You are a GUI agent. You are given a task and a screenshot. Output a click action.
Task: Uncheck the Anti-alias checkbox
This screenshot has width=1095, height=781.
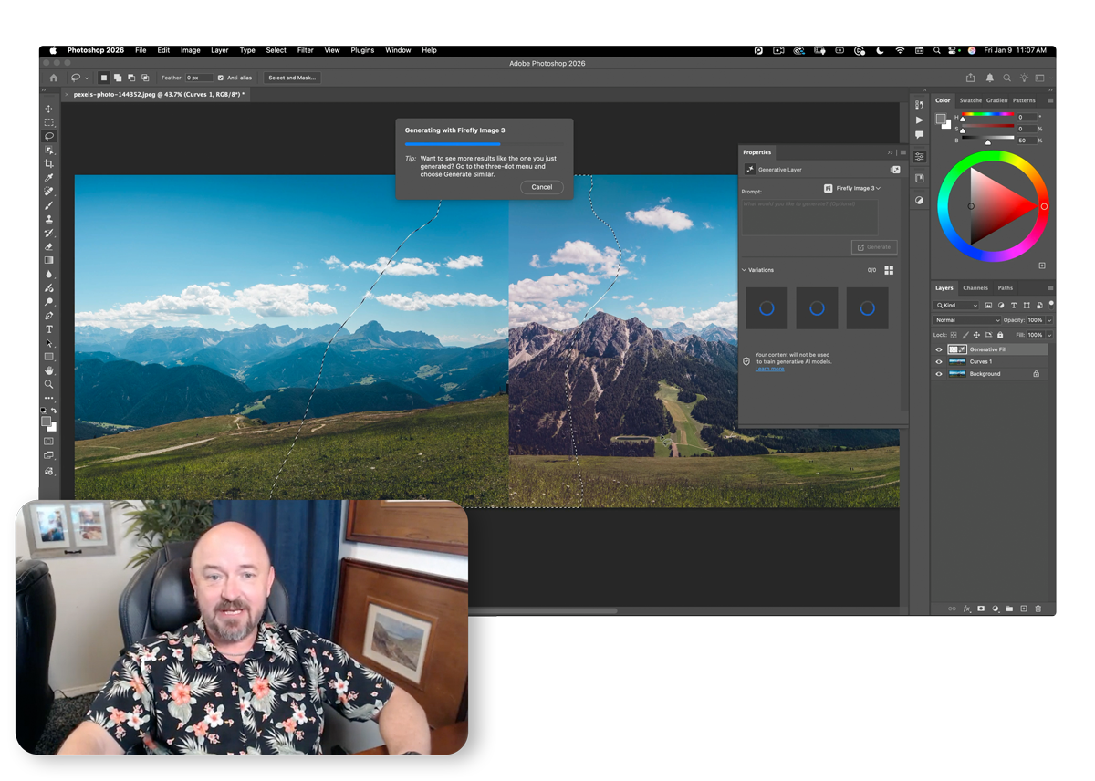pos(221,78)
